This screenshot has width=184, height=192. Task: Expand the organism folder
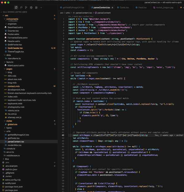pyautogui.click(x=12, y=24)
